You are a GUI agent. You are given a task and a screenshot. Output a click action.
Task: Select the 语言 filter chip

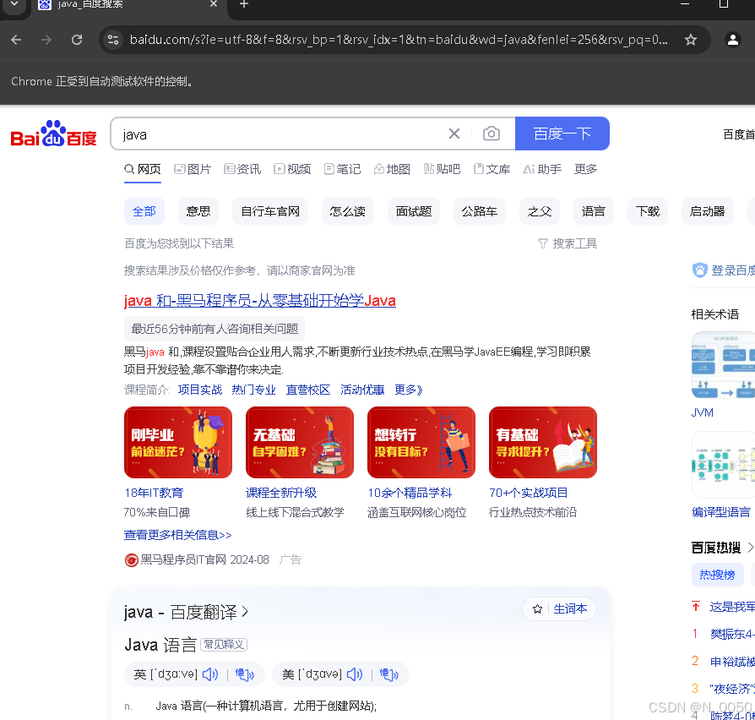click(x=594, y=211)
